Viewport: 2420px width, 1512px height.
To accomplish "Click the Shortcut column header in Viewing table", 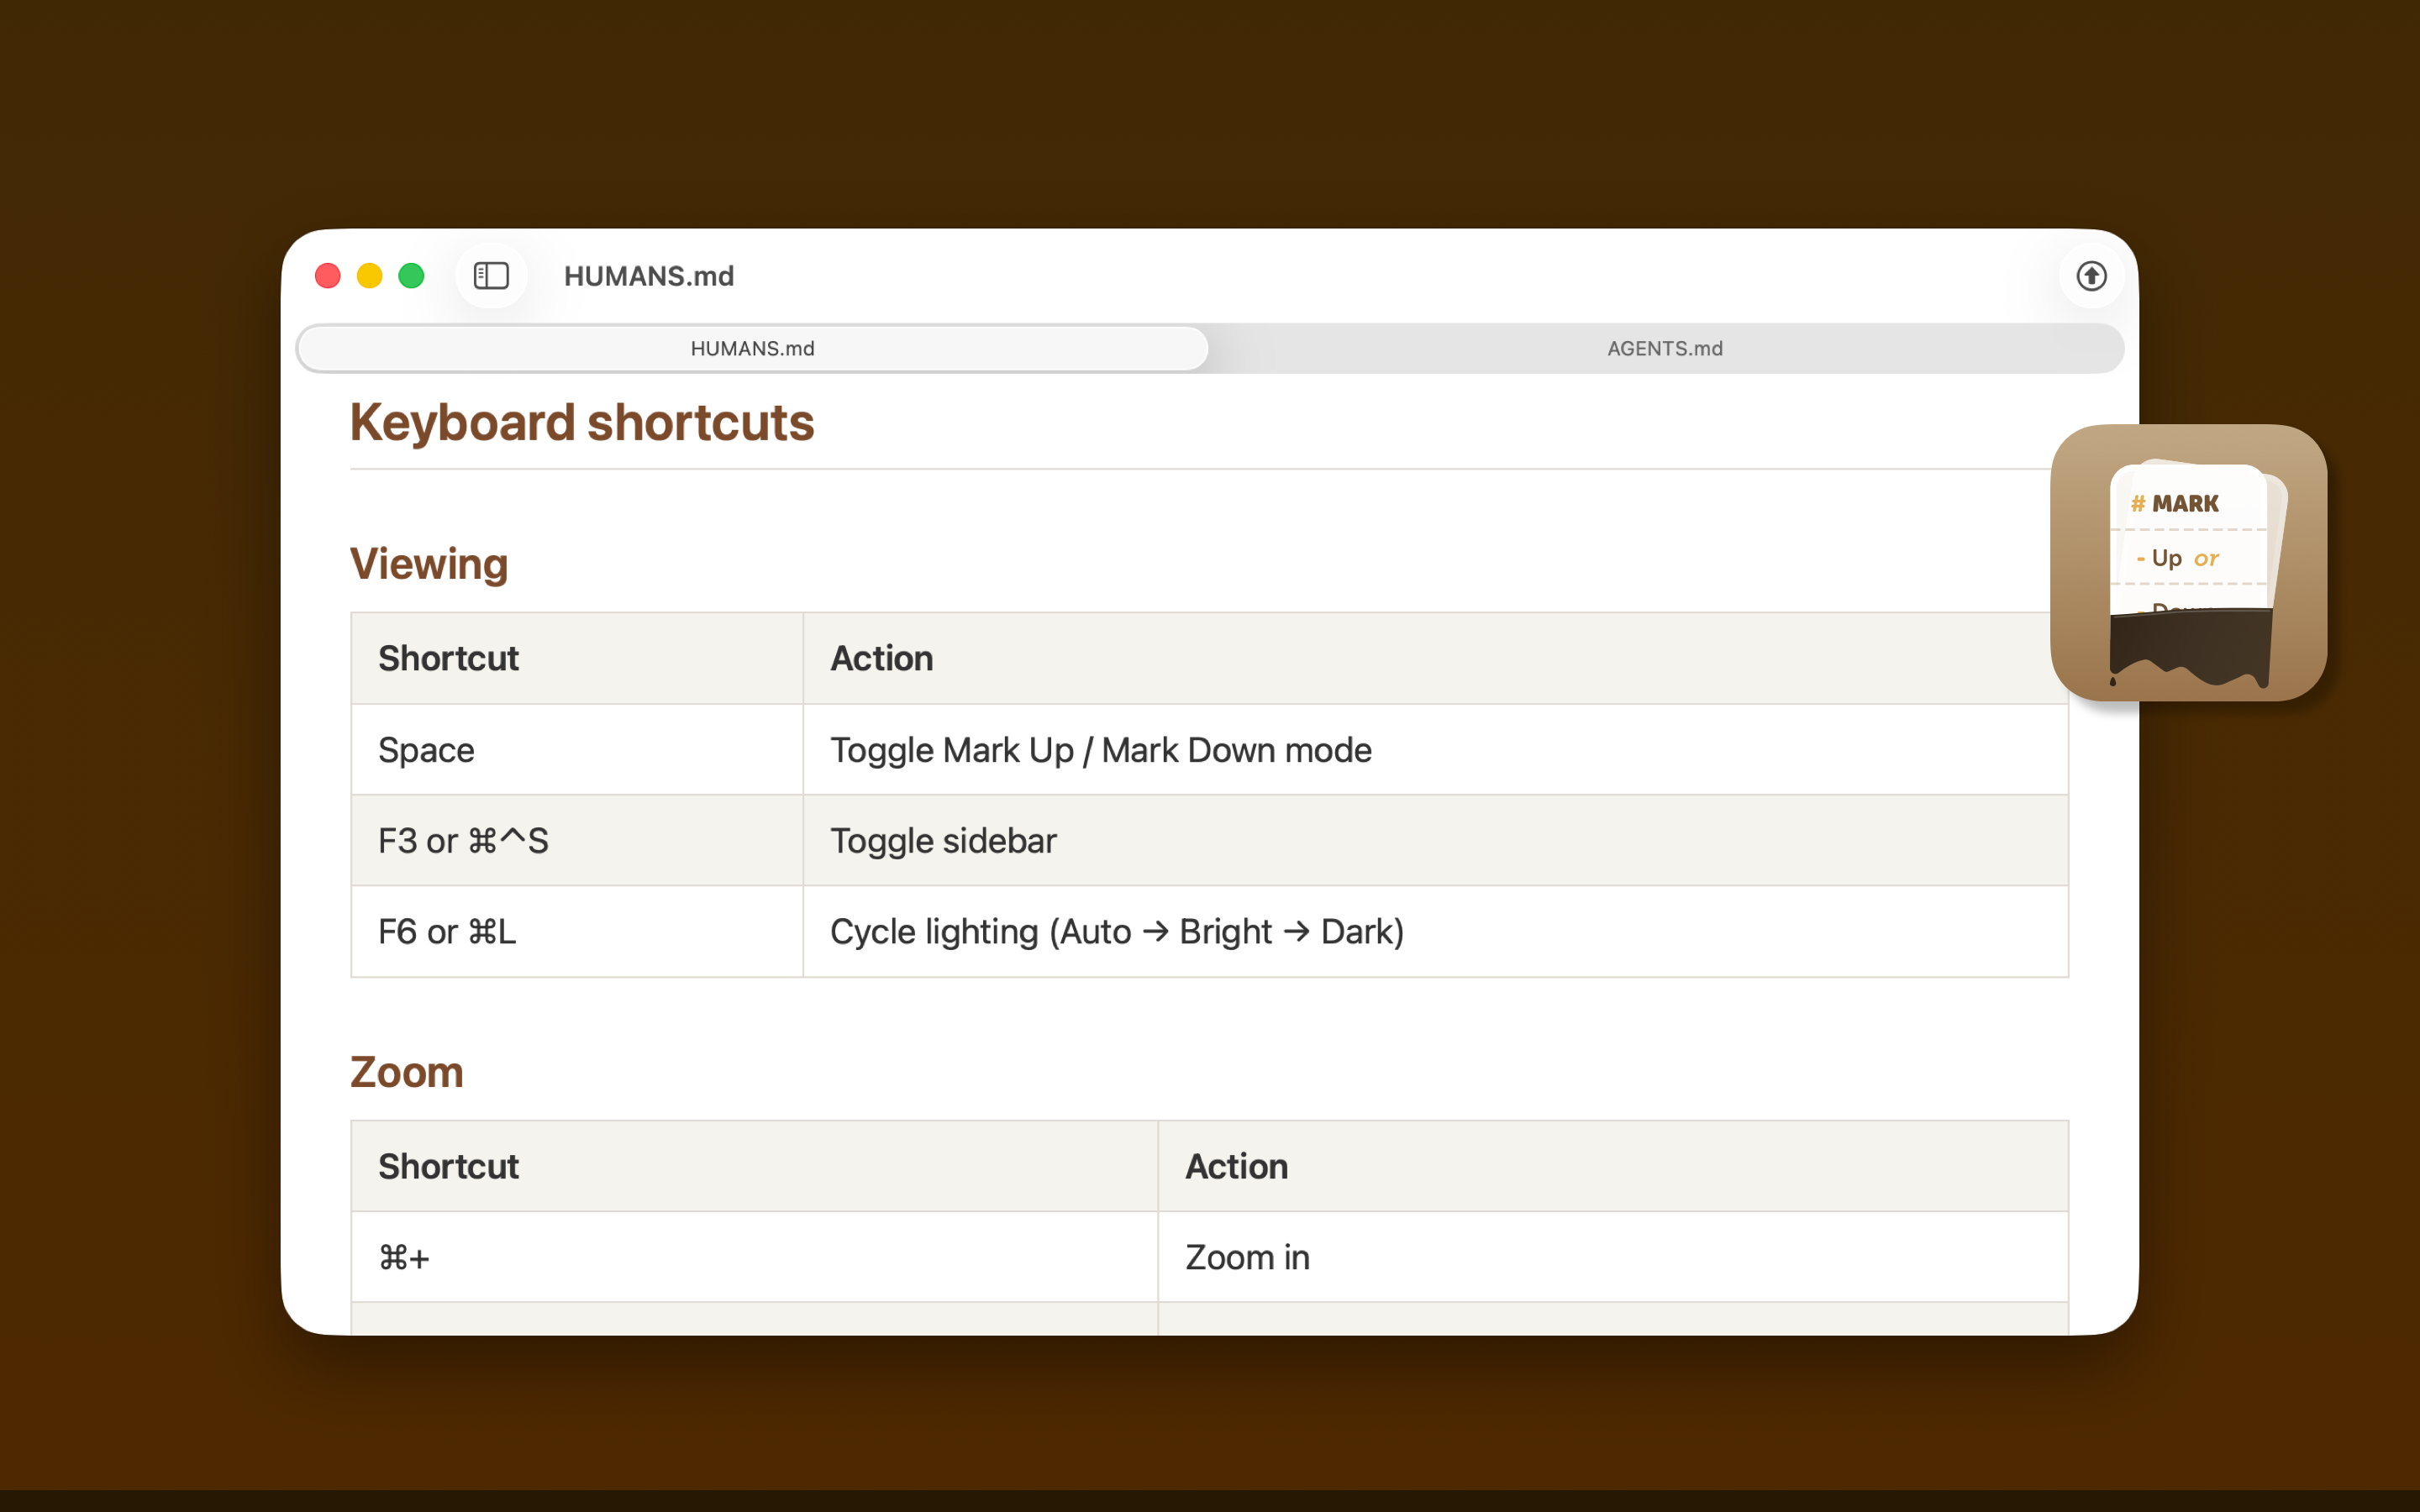I will [447, 657].
